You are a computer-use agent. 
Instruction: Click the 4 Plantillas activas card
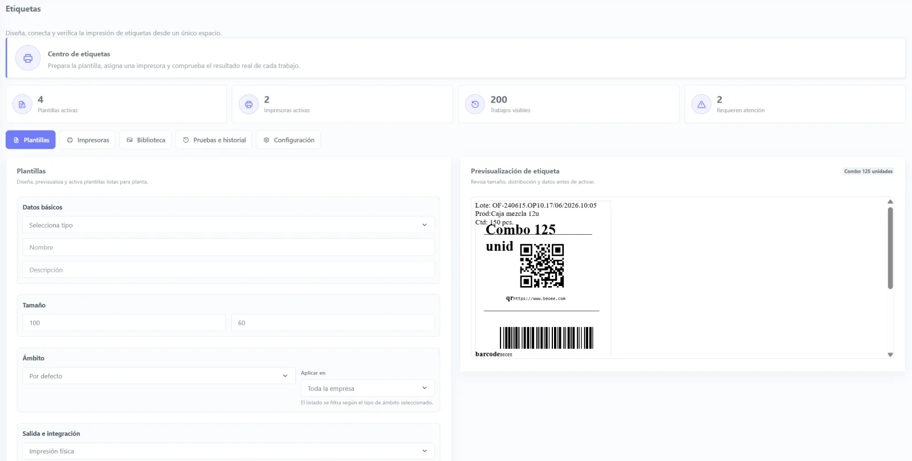pos(116,104)
